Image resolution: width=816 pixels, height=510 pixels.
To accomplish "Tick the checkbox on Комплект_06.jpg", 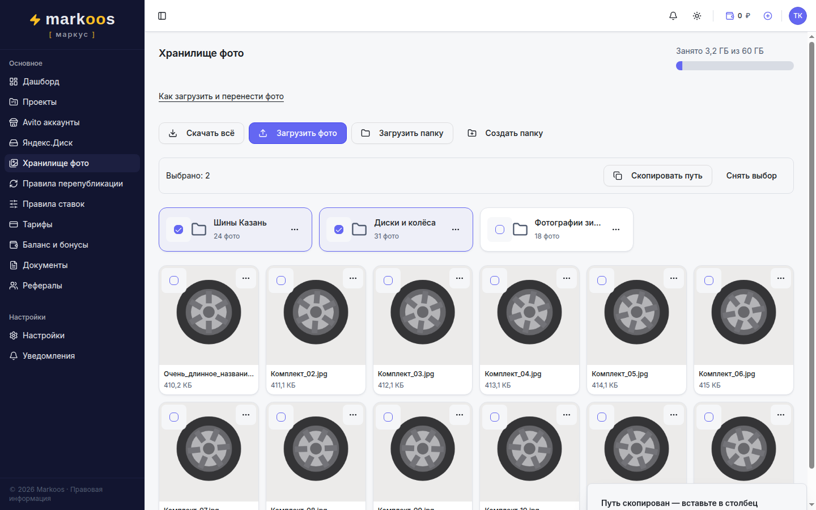I will point(709,280).
